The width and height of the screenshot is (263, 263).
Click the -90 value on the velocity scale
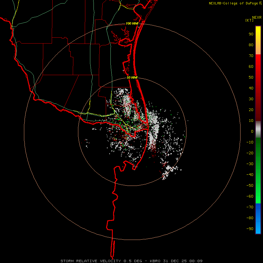point(250,229)
